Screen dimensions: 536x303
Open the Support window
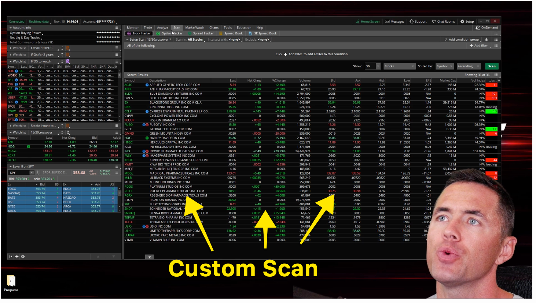coord(418,22)
